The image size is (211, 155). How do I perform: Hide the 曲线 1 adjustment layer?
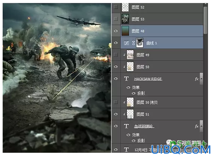click(116, 43)
